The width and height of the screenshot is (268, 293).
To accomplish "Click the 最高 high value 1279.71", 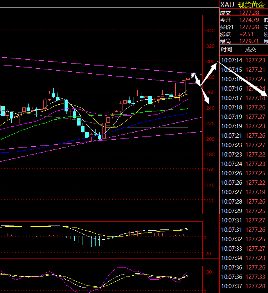I will pyautogui.click(x=249, y=41).
